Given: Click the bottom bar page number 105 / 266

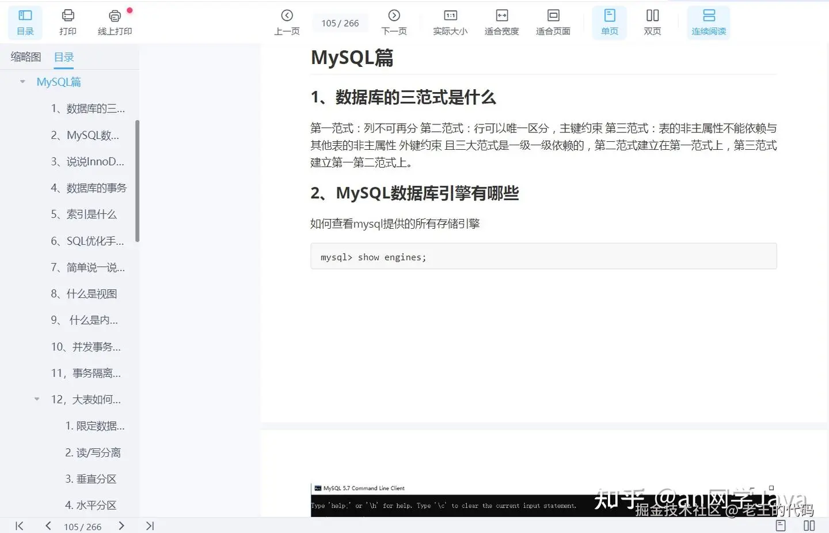Looking at the screenshot, I should pos(82,527).
